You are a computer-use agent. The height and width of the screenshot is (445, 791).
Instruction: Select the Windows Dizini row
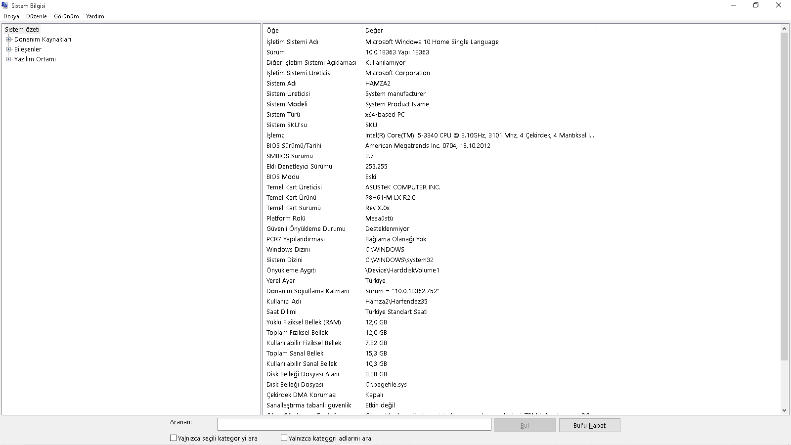(430, 250)
